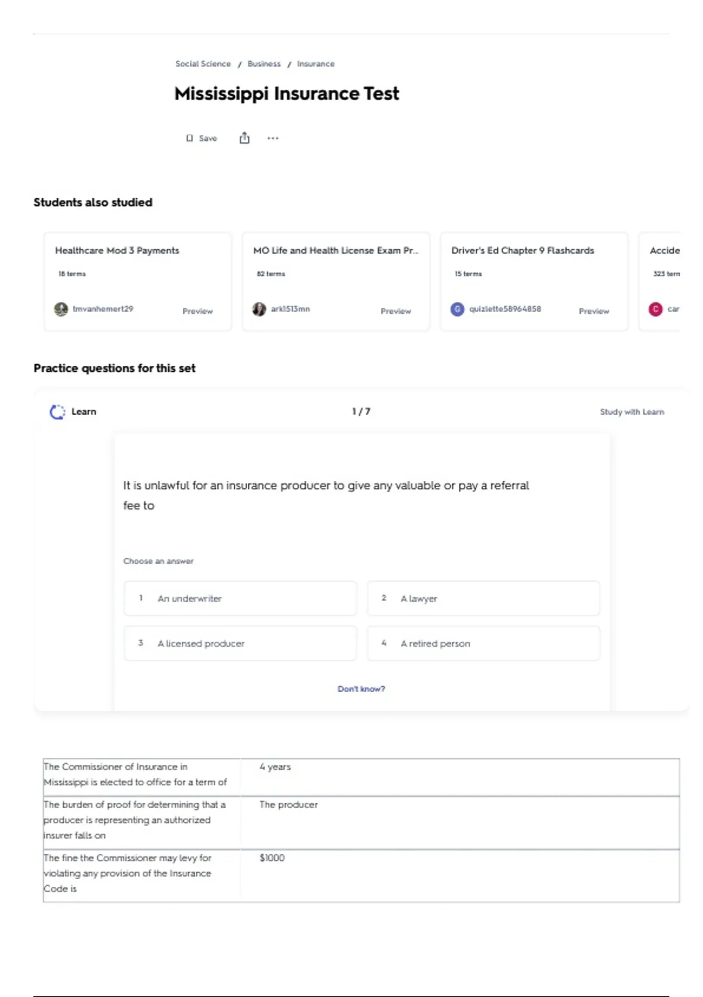Click the Learn mode circular icon
This screenshot has width=703, height=997.
[x=57, y=412]
